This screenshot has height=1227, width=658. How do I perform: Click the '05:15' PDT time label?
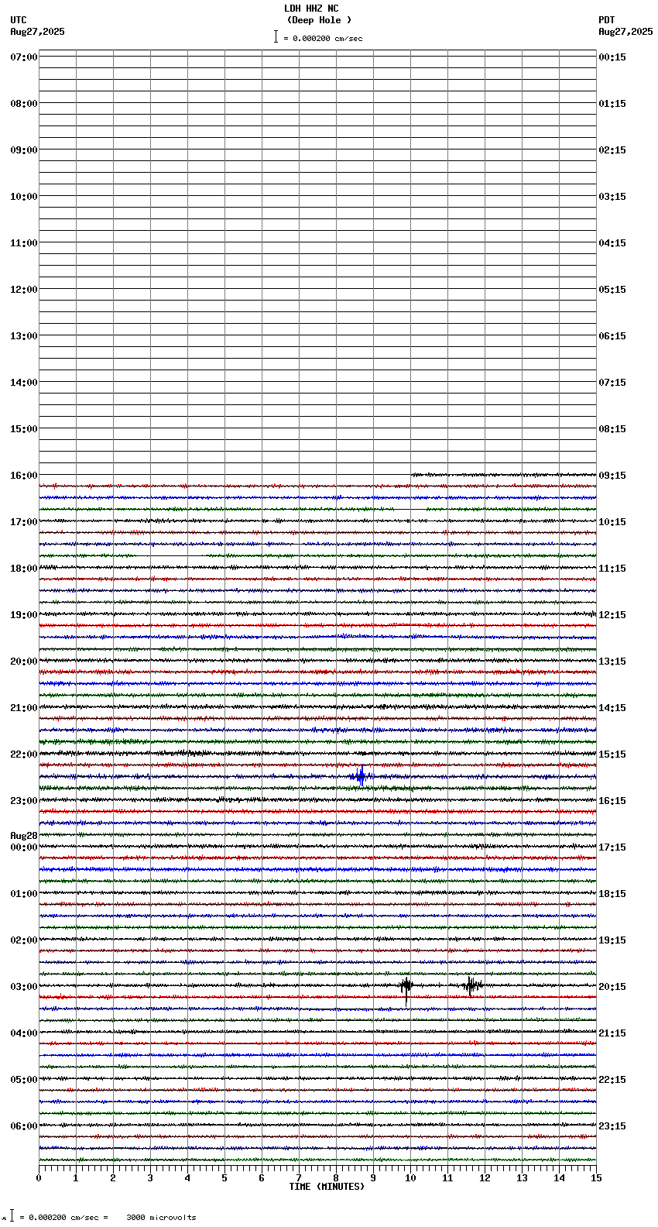pyautogui.click(x=612, y=290)
